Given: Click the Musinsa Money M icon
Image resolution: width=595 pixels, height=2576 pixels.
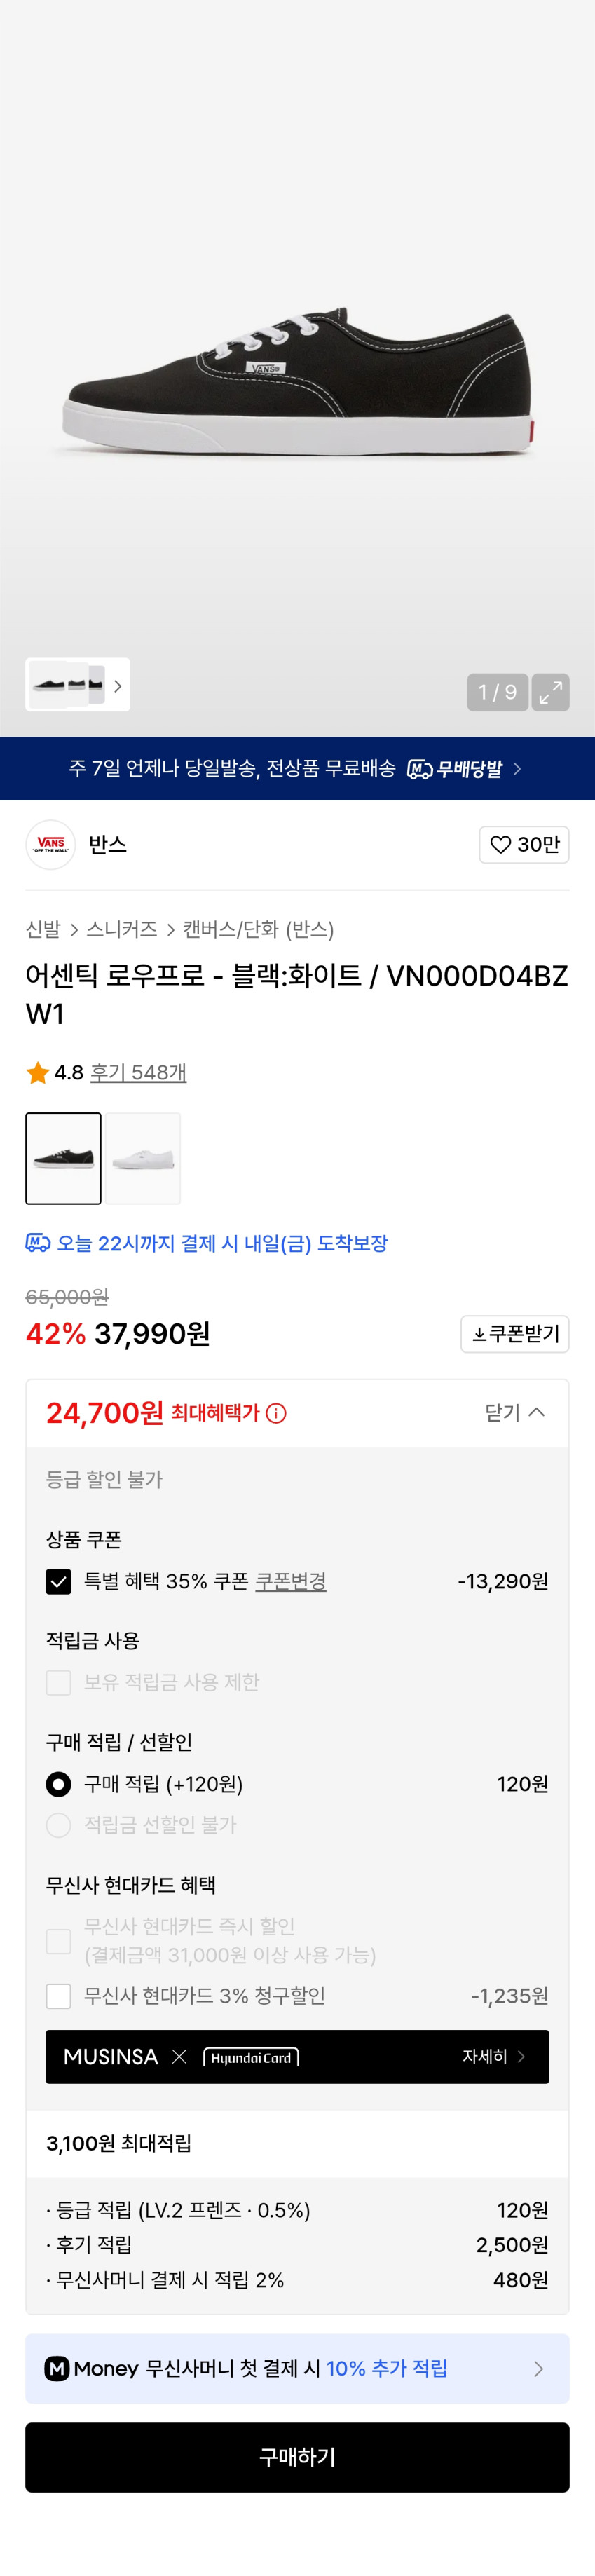Looking at the screenshot, I should click(57, 2368).
